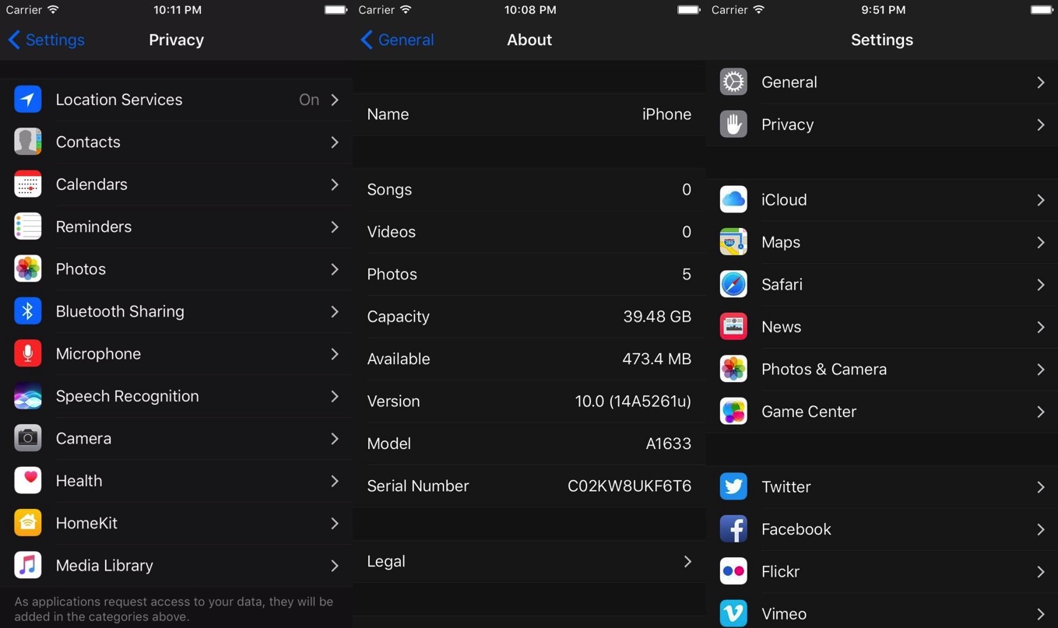Image resolution: width=1058 pixels, height=628 pixels.
Task: Select the Game Center bubbles icon
Action: tap(733, 412)
